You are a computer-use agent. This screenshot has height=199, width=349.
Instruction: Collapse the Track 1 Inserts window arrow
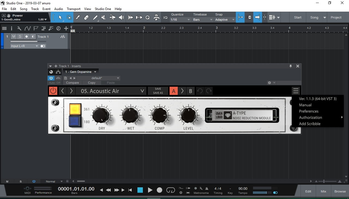point(50,66)
